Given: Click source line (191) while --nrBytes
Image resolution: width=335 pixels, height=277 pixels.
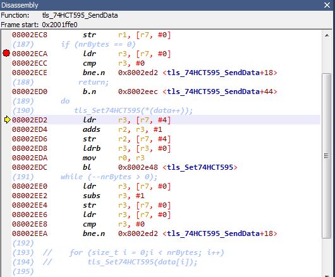Looking at the screenshot, I should [85, 177].
